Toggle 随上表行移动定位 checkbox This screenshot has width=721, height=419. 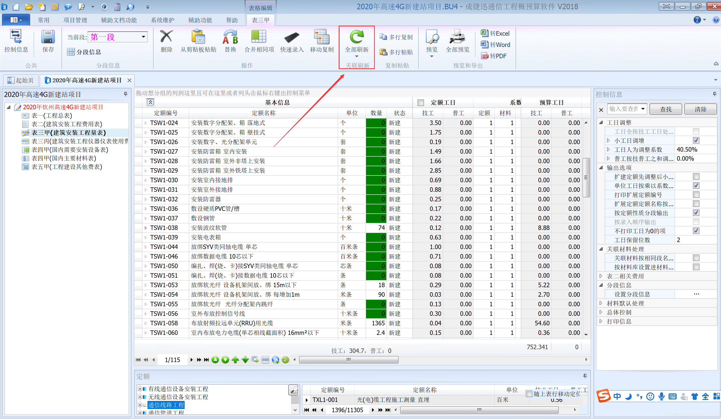pos(529,394)
